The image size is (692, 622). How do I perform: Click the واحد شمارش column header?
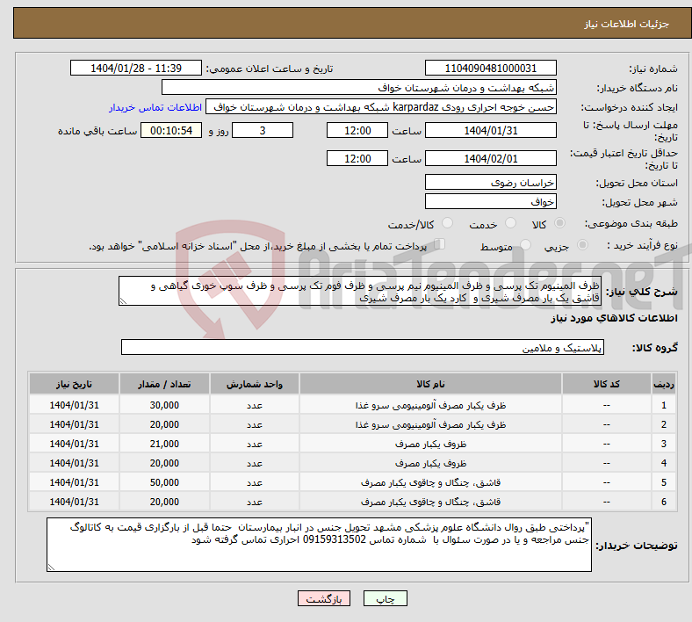[x=255, y=384]
